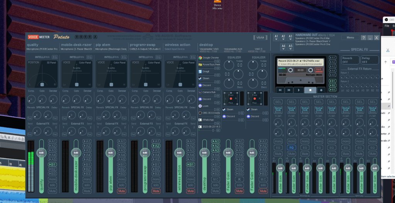Start recording with the cassette record button
This screenshot has height=203, width=395.
pyautogui.click(x=321, y=90)
